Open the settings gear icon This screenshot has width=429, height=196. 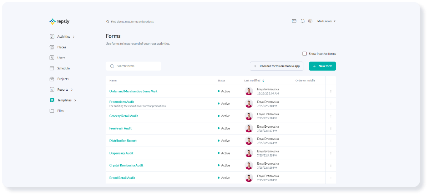click(x=310, y=21)
